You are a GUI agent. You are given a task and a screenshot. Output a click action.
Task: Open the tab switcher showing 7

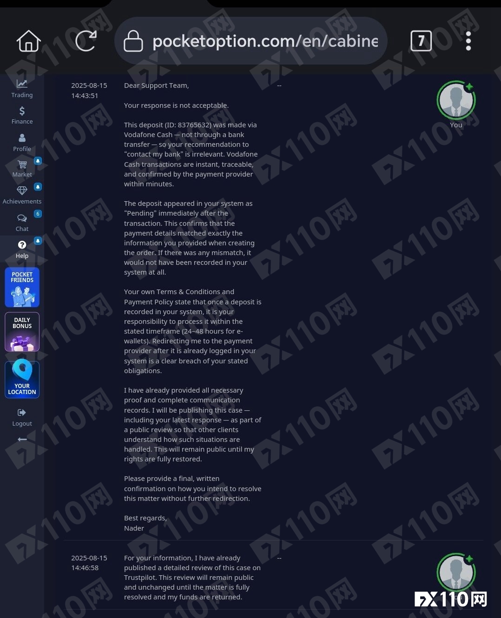[x=421, y=41]
